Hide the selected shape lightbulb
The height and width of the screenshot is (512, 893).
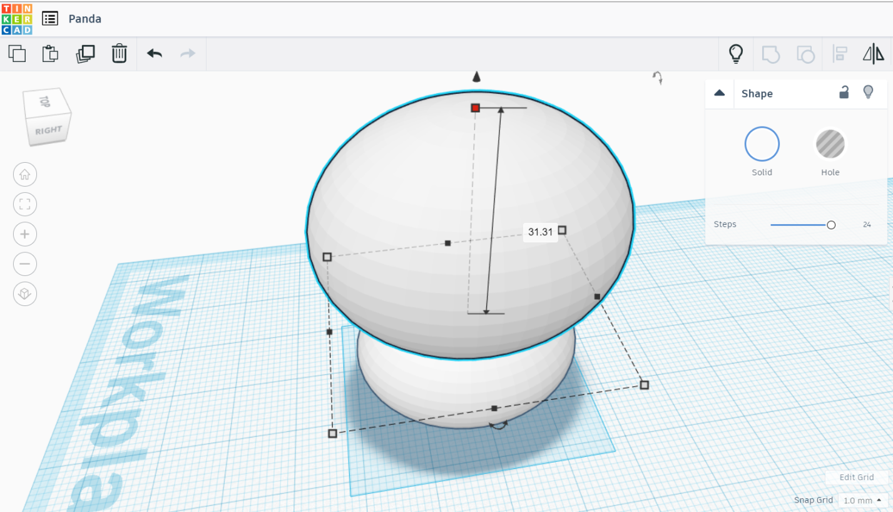coord(868,93)
